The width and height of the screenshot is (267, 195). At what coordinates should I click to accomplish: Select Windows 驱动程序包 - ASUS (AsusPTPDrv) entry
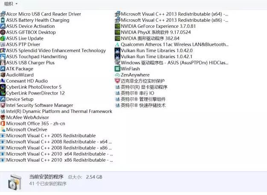click(172, 63)
